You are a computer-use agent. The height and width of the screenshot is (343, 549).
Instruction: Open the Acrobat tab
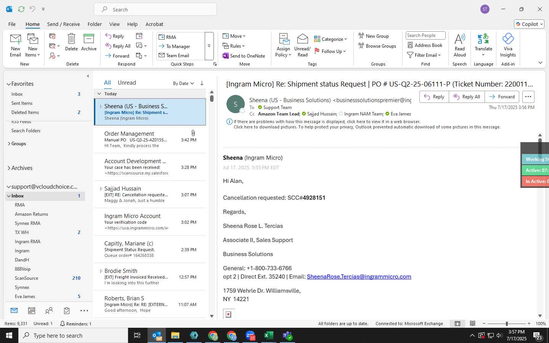point(154,24)
